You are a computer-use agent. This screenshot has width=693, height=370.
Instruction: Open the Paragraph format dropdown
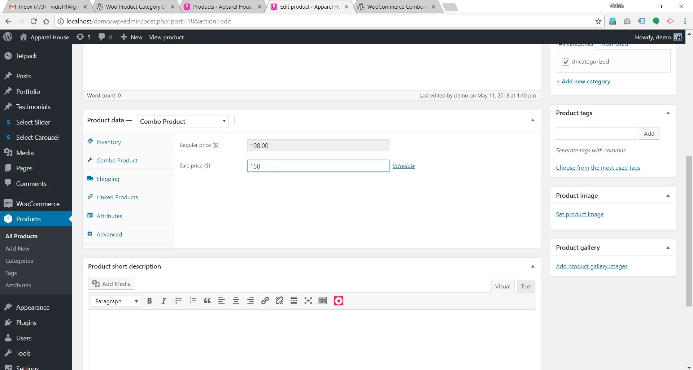coord(116,301)
